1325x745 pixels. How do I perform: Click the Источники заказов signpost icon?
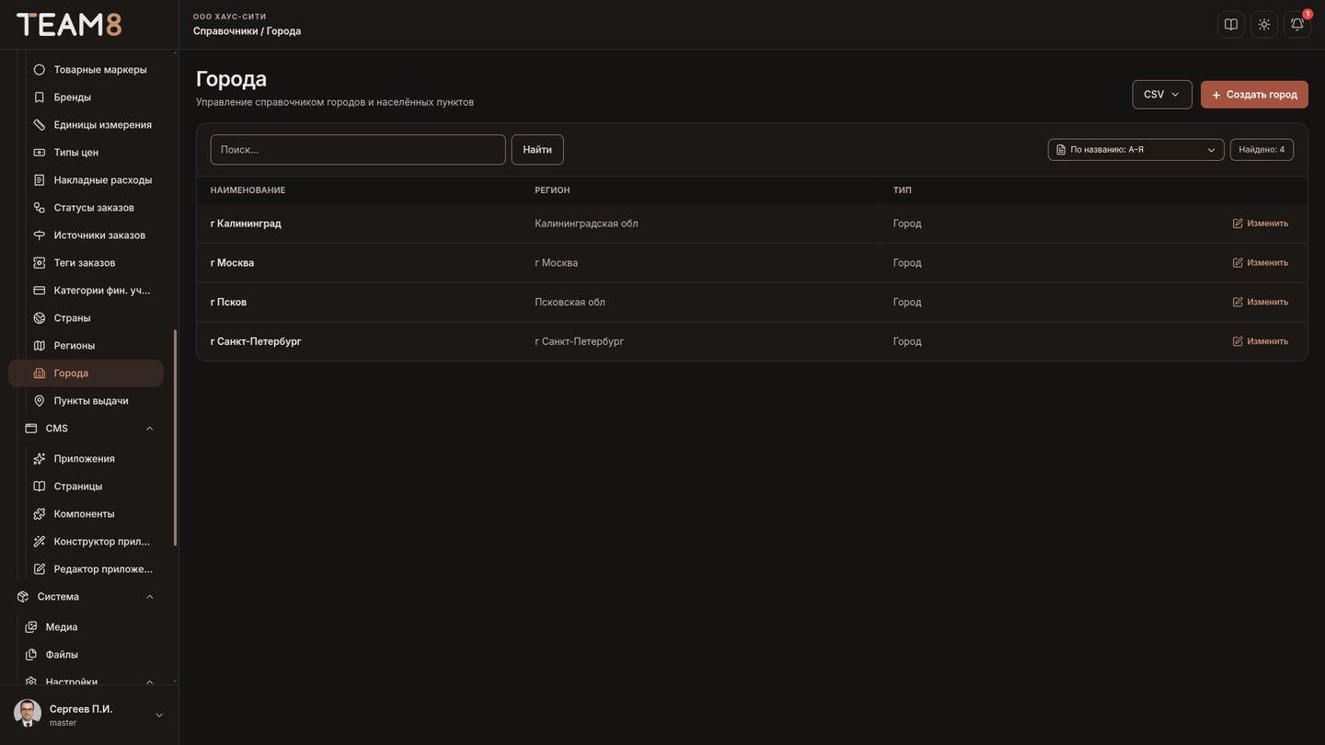tap(40, 235)
